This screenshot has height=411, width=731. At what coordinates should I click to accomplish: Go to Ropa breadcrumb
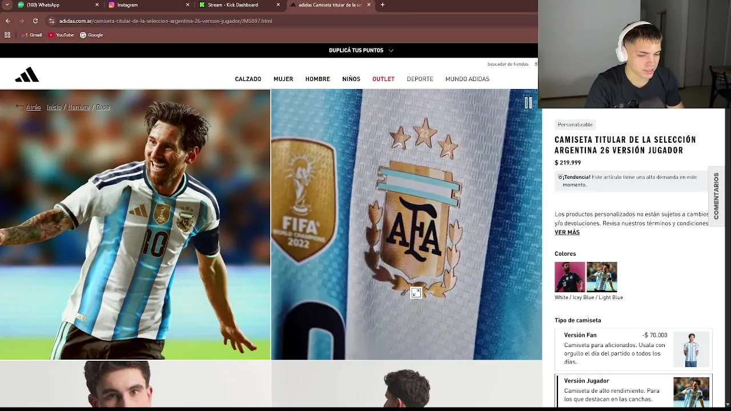coord(103,107)
